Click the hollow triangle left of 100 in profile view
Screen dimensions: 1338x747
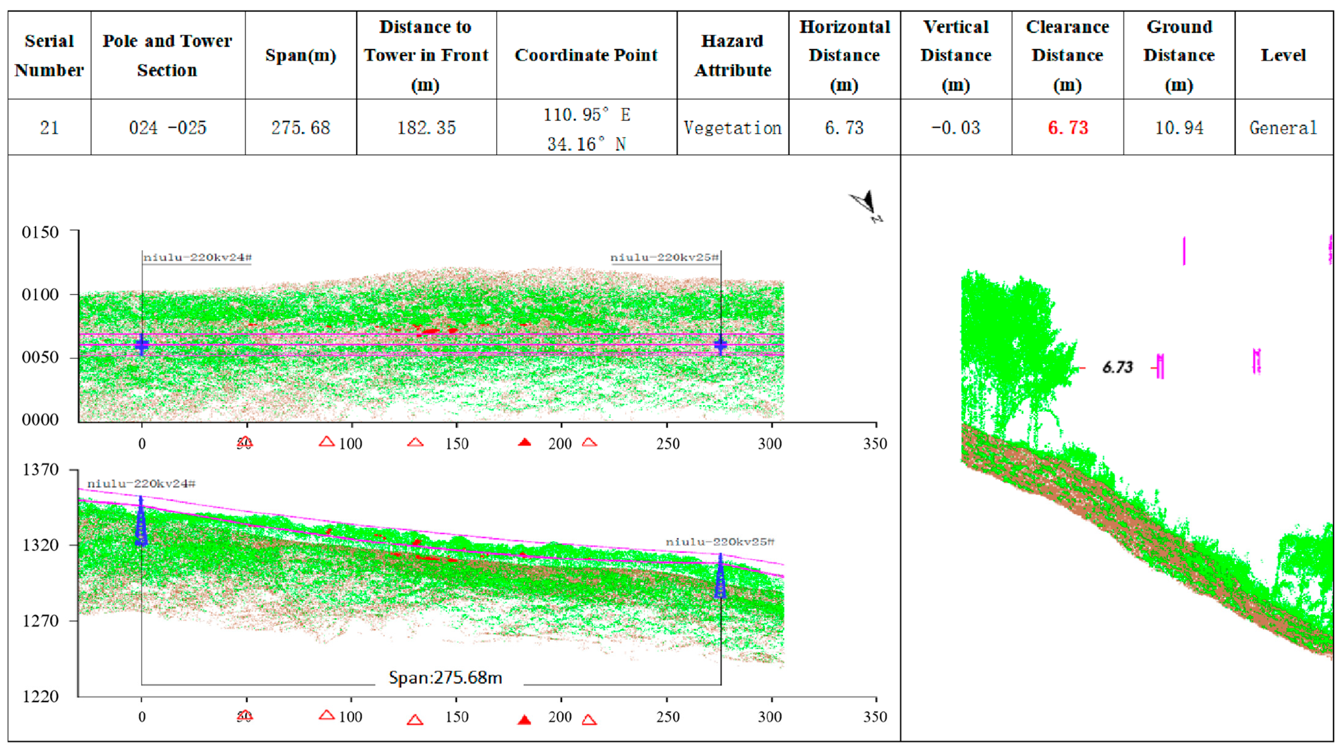(326, 715)
